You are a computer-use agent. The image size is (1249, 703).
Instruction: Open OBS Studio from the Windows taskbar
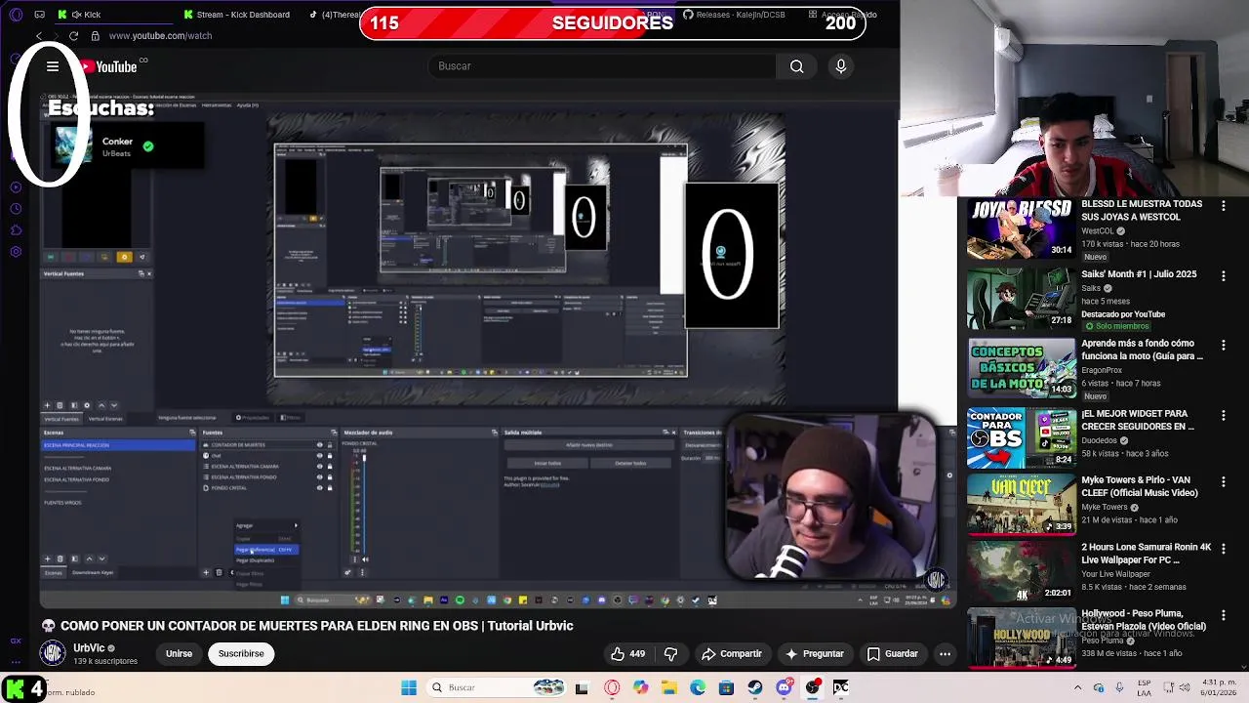pyautogui.click(x=813, y=687)
